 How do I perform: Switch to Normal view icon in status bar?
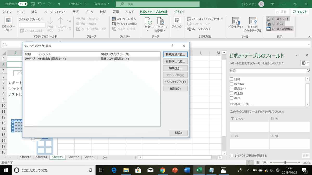click(250, 163)
